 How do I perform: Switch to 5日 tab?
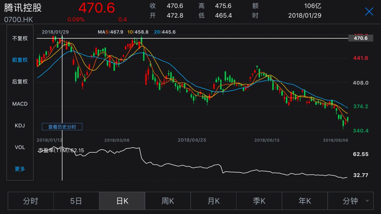[76, 201]
